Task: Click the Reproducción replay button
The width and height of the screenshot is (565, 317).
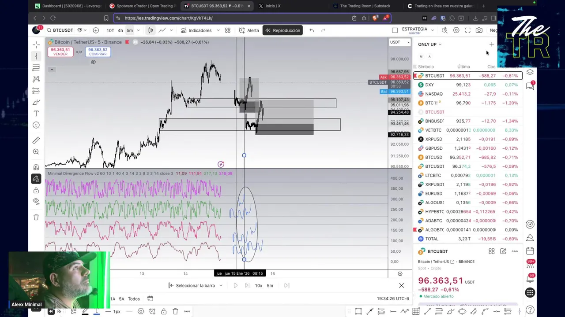Action: tap(282, 30)
